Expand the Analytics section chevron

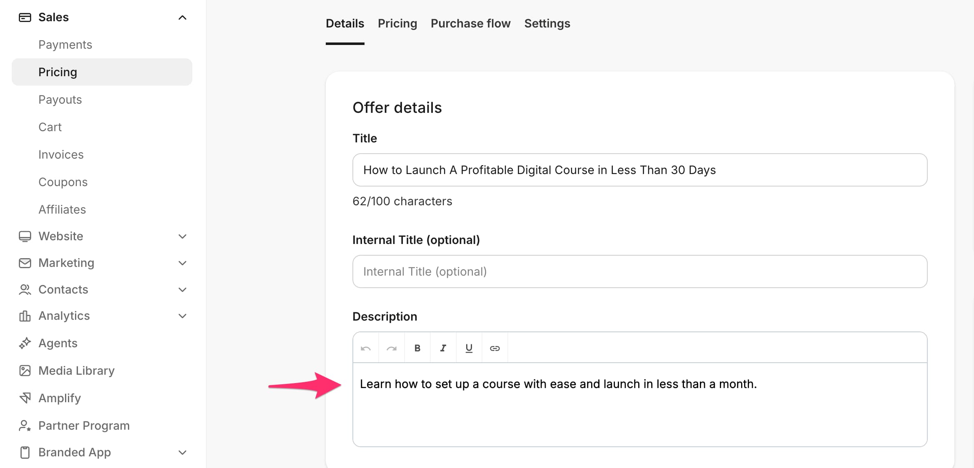click(x=182, y=316)
